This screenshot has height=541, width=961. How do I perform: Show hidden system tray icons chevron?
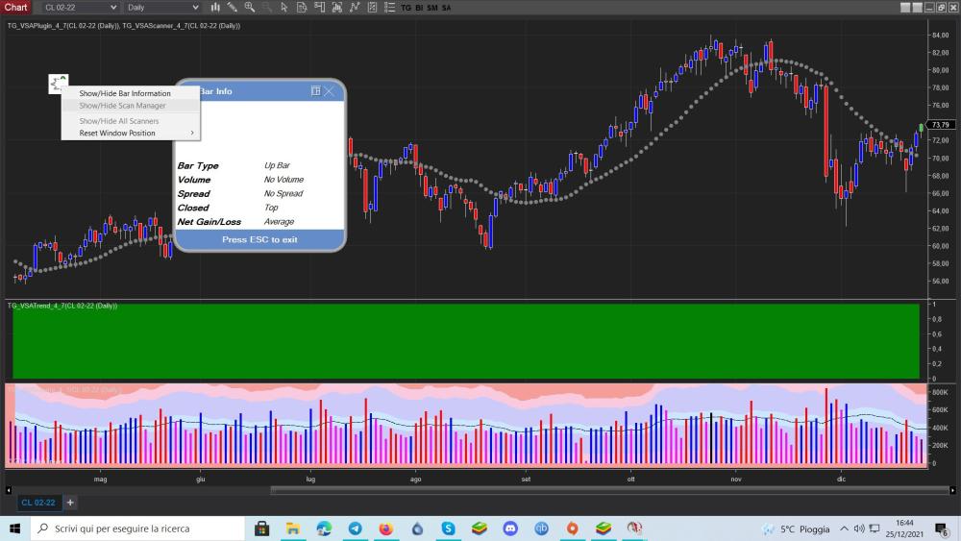coord(845,529)
